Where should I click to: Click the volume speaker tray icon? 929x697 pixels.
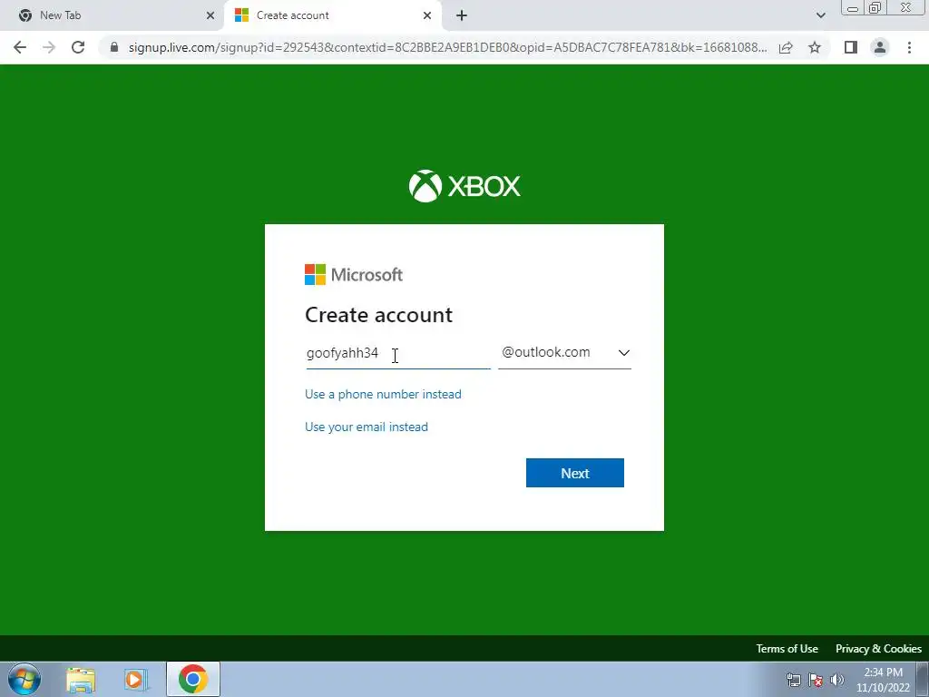click(837, 680)
